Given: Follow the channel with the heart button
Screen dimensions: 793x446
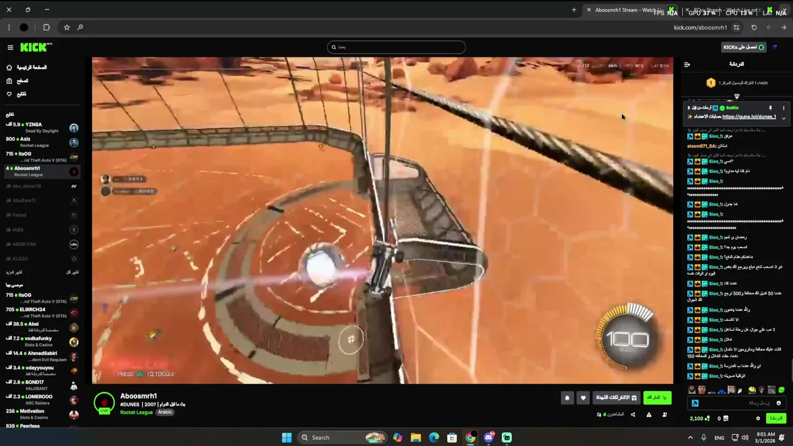Looking at the screenshot, I should [x=583, y=398].
